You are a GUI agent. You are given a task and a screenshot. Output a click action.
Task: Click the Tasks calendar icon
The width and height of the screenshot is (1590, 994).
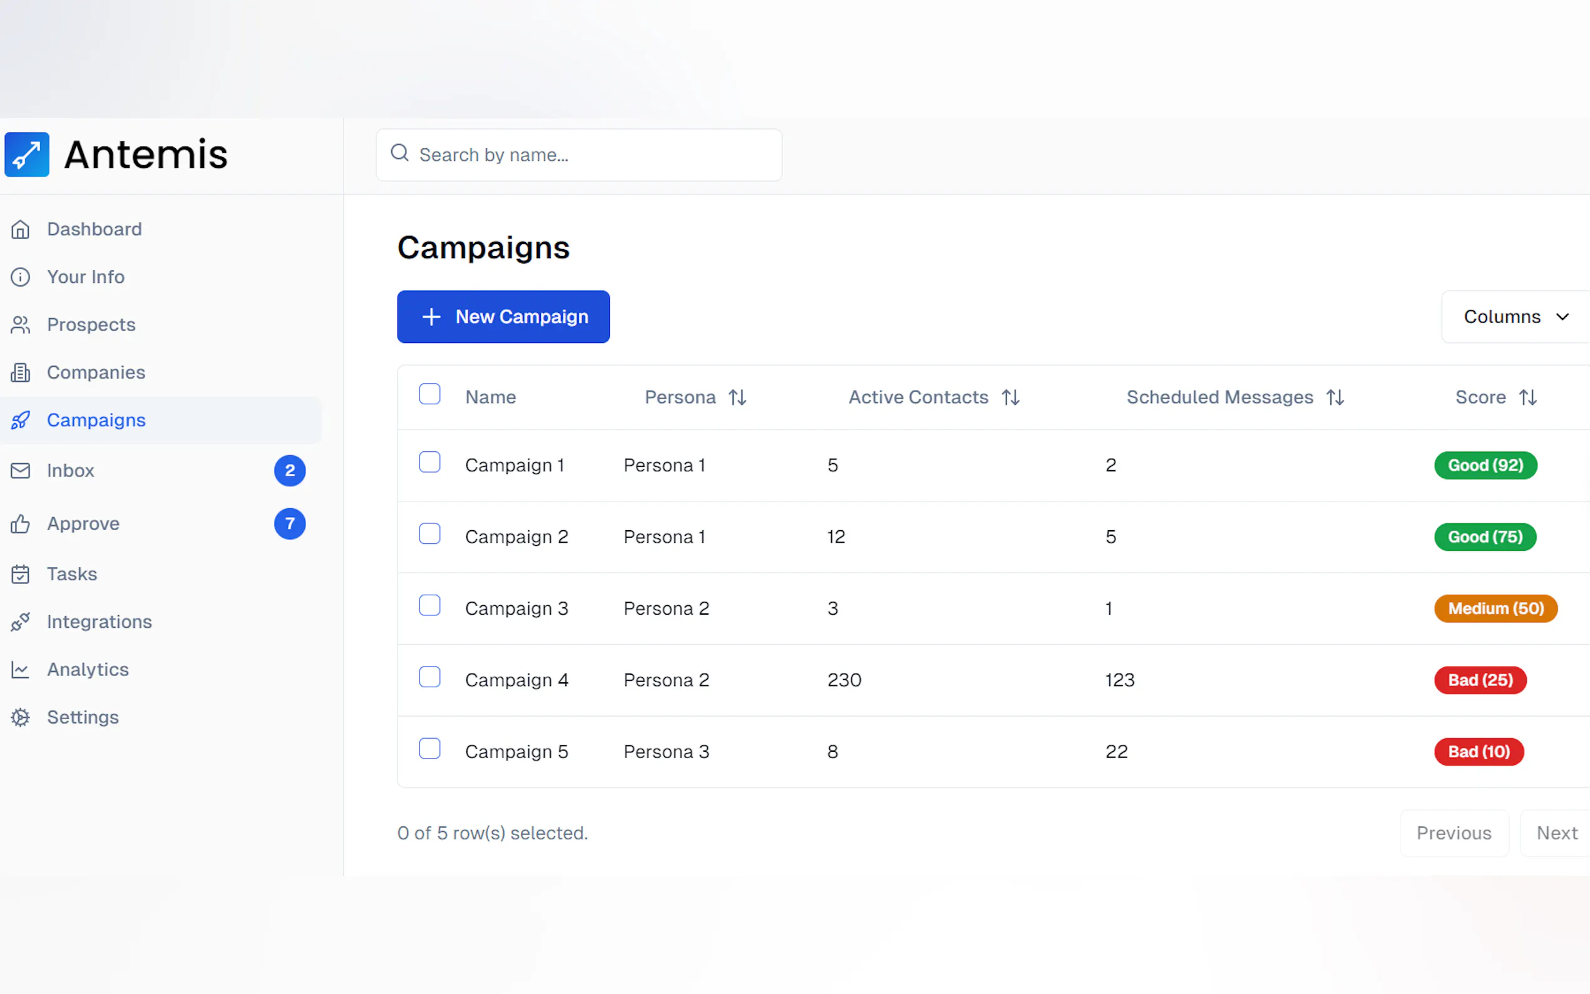pos(21,574)
